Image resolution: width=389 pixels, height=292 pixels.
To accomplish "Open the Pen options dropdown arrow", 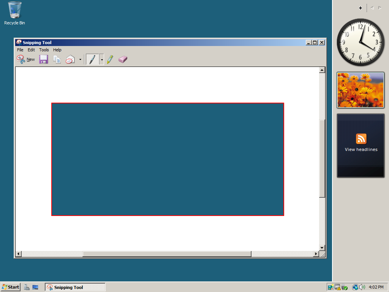I will (x=102, y=60).
